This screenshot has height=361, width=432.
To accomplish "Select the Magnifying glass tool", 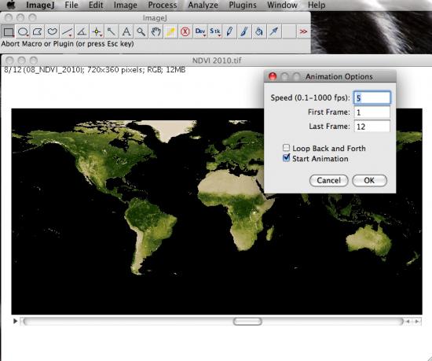I will point(141,32).
